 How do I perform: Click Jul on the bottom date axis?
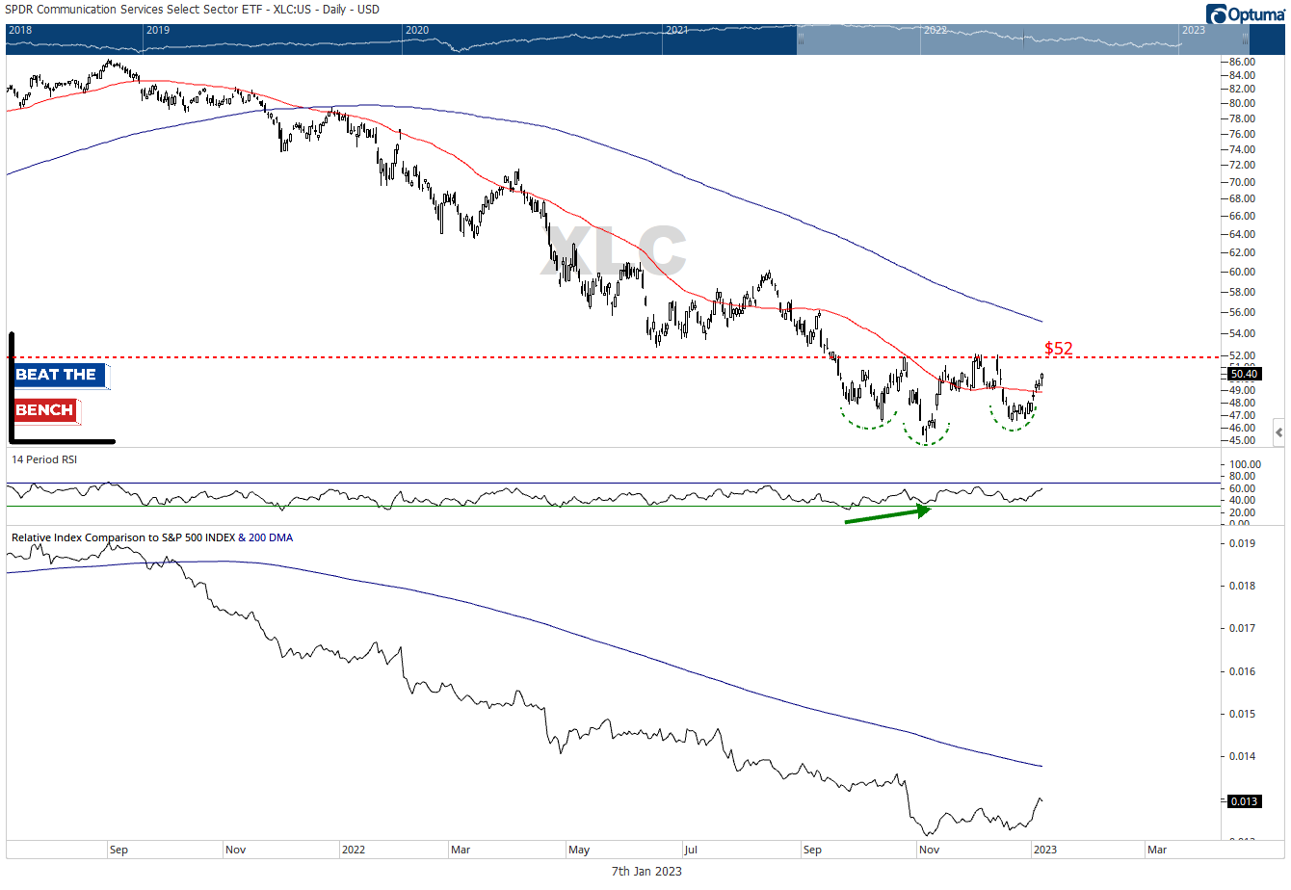[x=690, y=850]
